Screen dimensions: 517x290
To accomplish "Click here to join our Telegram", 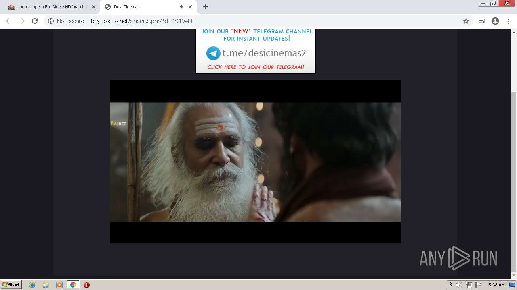I will (256, 67).
